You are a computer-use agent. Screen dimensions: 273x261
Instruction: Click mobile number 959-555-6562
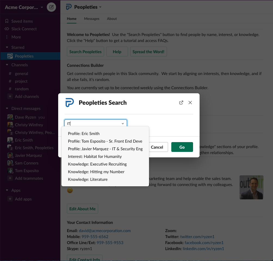[95, 237]
